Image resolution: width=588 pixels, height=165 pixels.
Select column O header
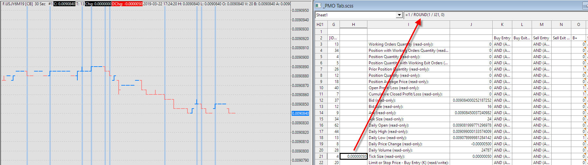pyautogui.click(x=578, y=25)
